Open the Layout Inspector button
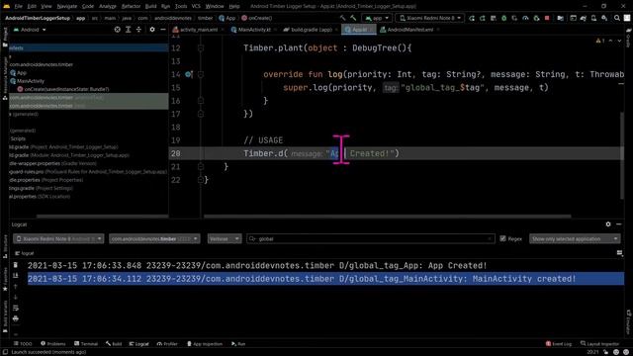The height and width of the screenshot is (356, 633). (x=599, y=344)
